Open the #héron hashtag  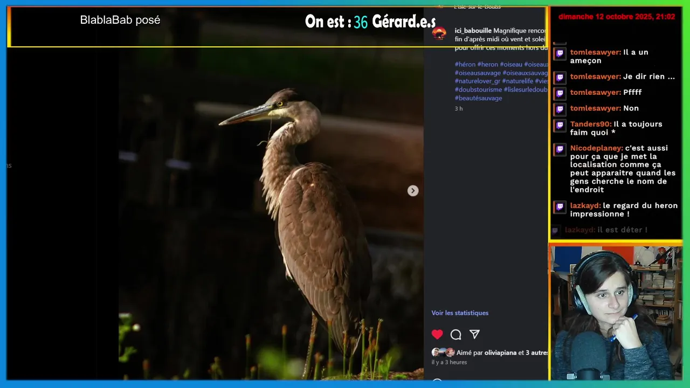465,65
